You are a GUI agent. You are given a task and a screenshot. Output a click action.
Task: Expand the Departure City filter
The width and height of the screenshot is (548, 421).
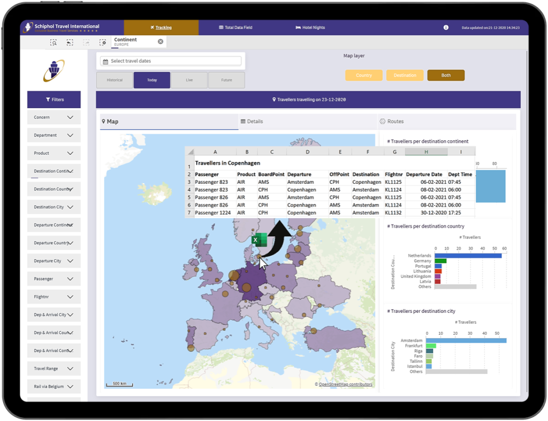coord(54,261)
